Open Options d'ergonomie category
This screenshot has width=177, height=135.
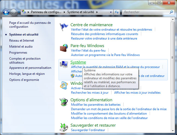[x=24, y=80]
